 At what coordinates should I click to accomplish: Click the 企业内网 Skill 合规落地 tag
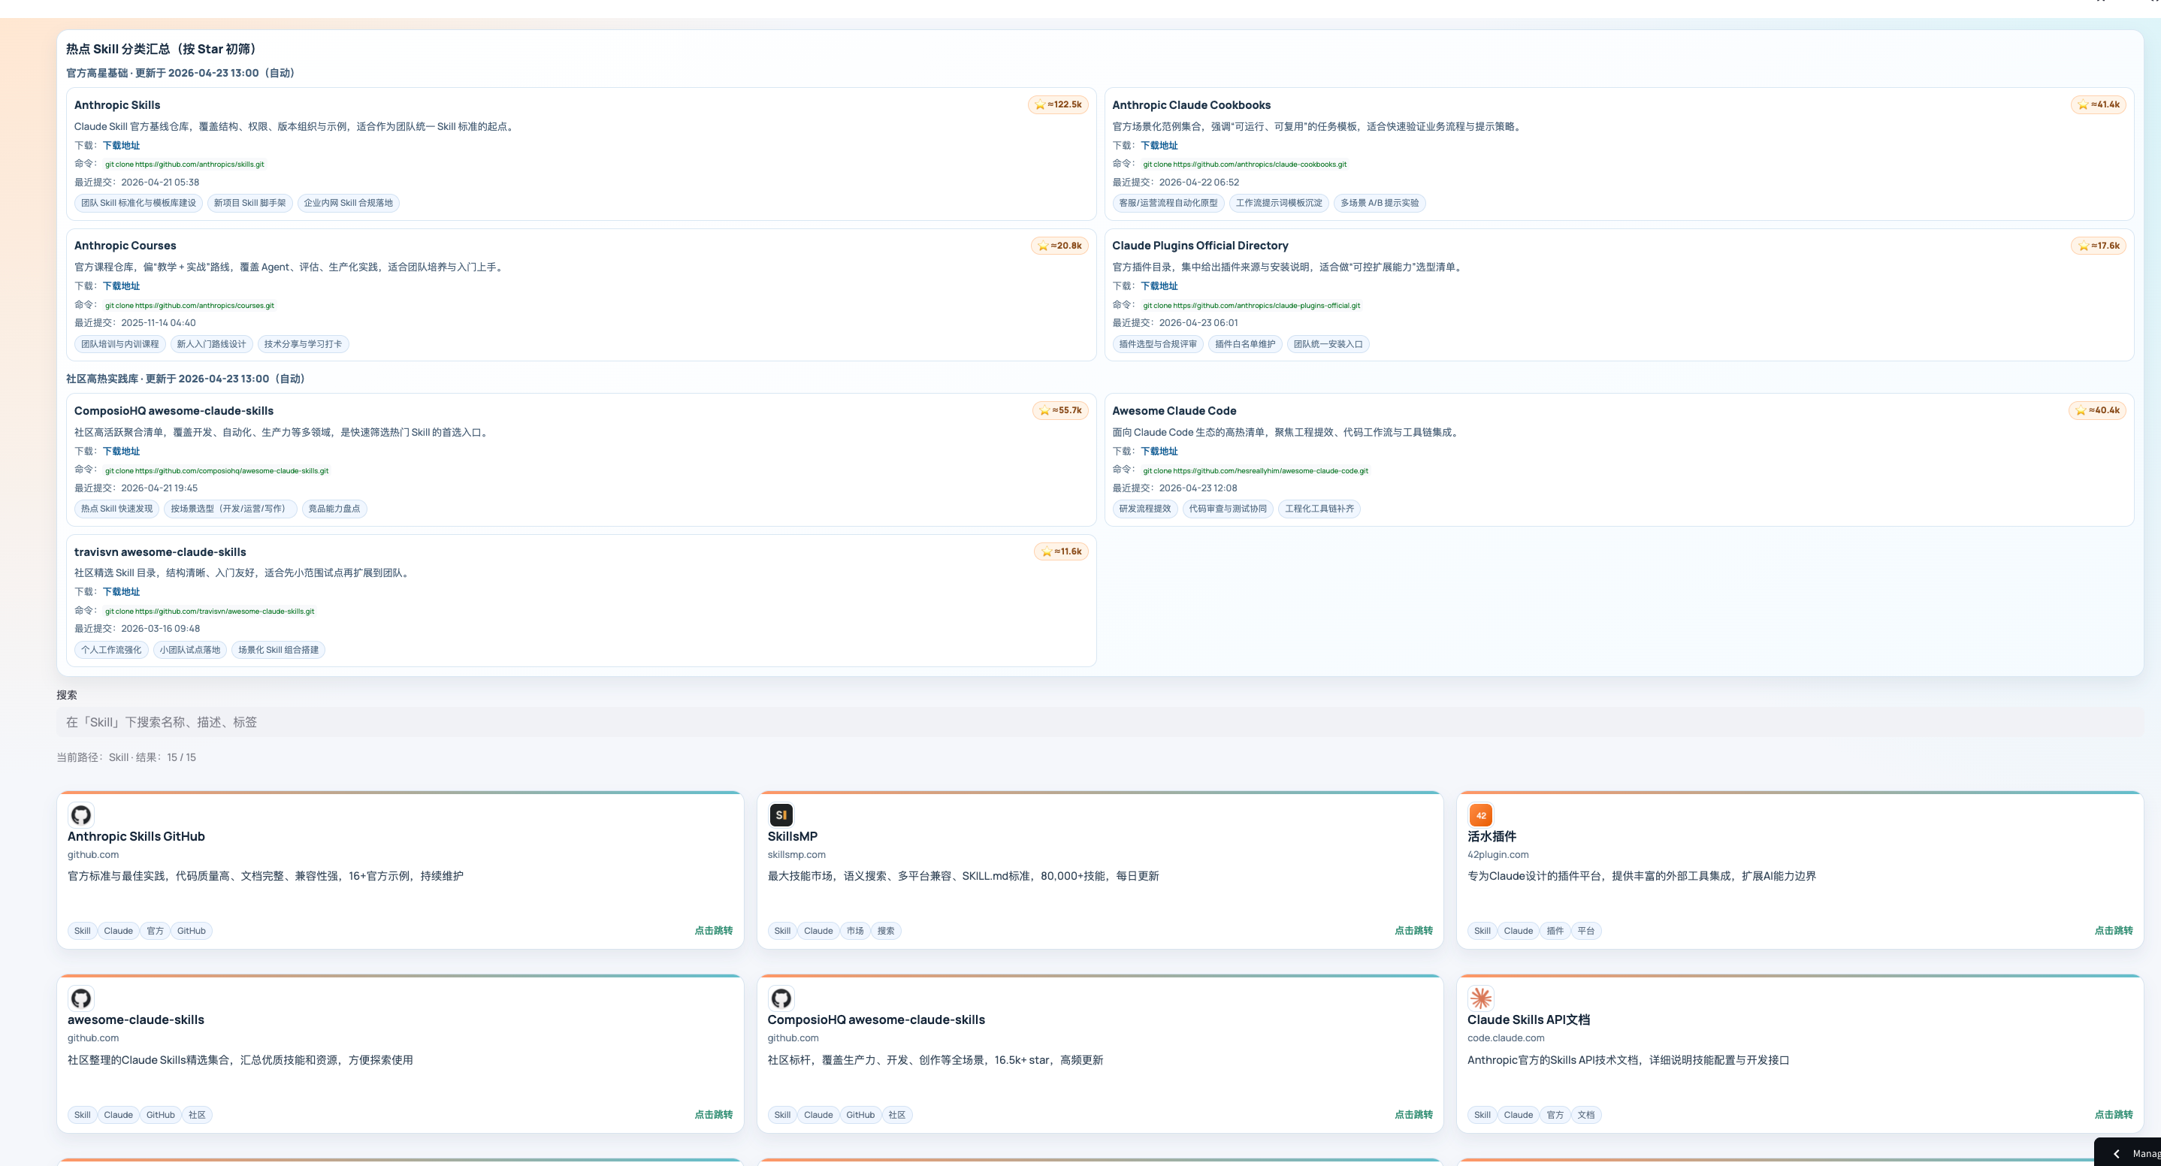pos(348,203)
